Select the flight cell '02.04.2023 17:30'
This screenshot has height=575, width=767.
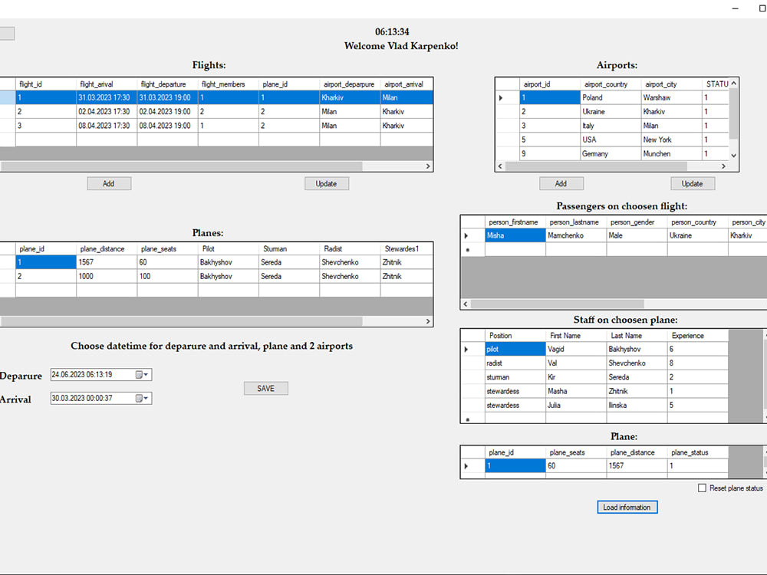pos(107,111)
